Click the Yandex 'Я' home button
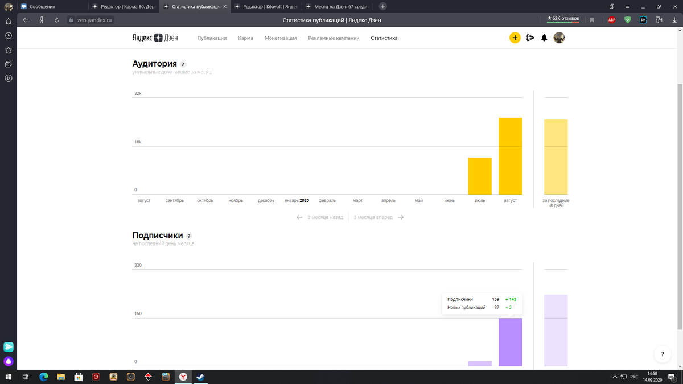The height and width of the screenshot is (384, 683). (x=42, y=20)
